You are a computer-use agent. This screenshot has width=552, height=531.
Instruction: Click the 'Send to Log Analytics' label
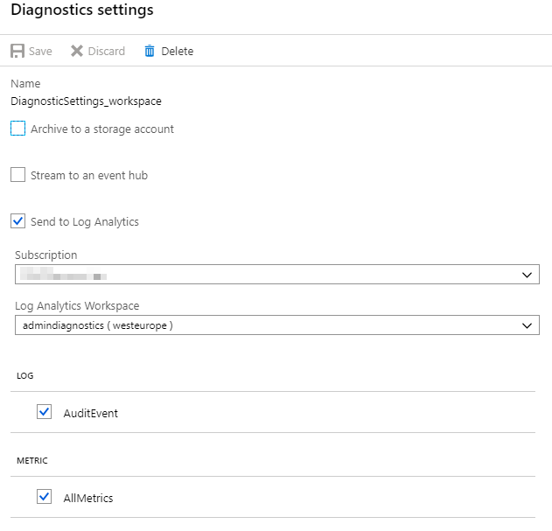pos(85,221)
